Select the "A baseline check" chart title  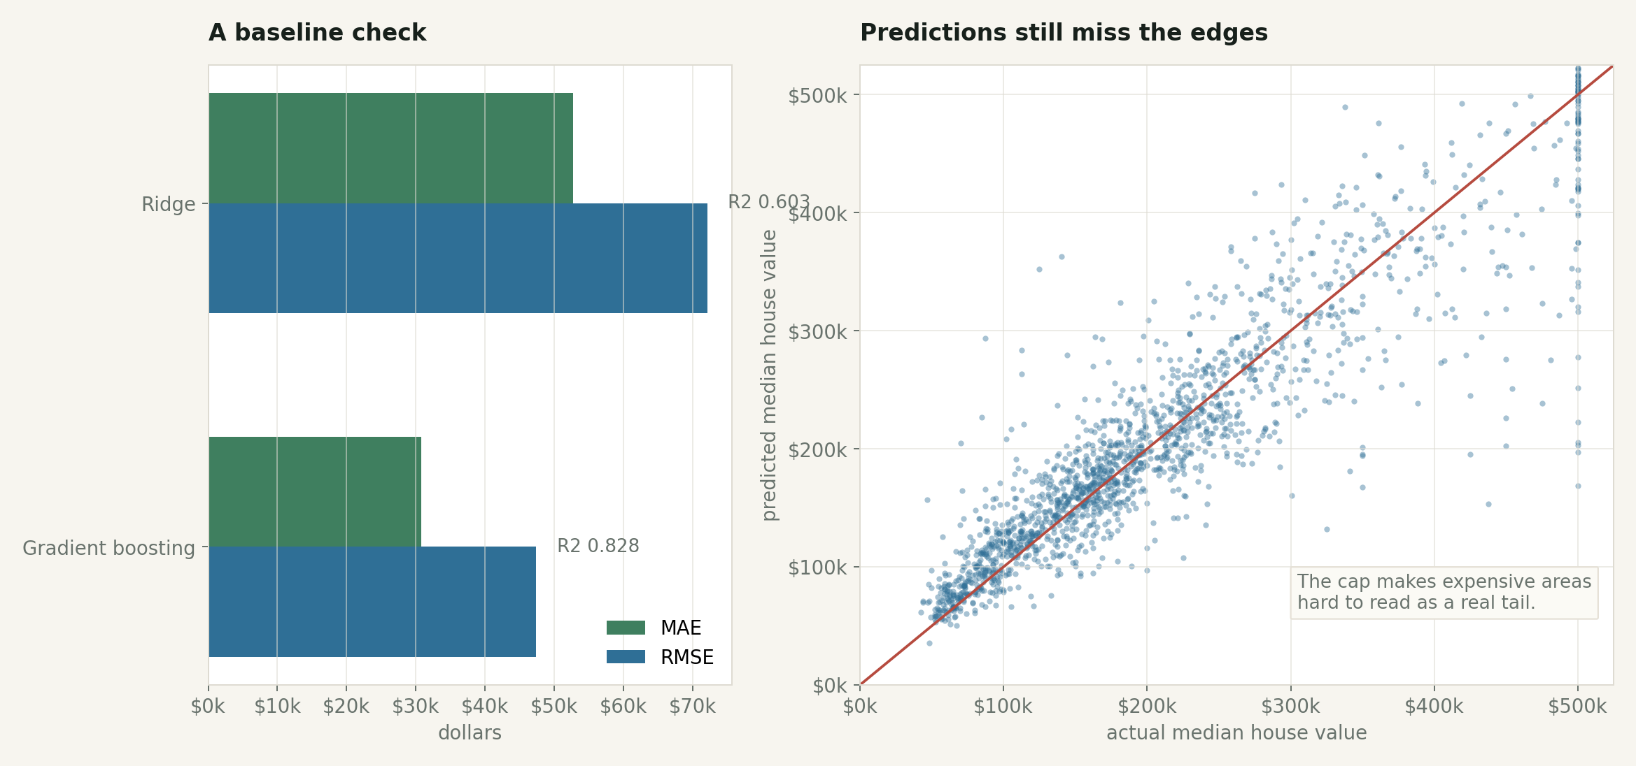coord(317,33)
